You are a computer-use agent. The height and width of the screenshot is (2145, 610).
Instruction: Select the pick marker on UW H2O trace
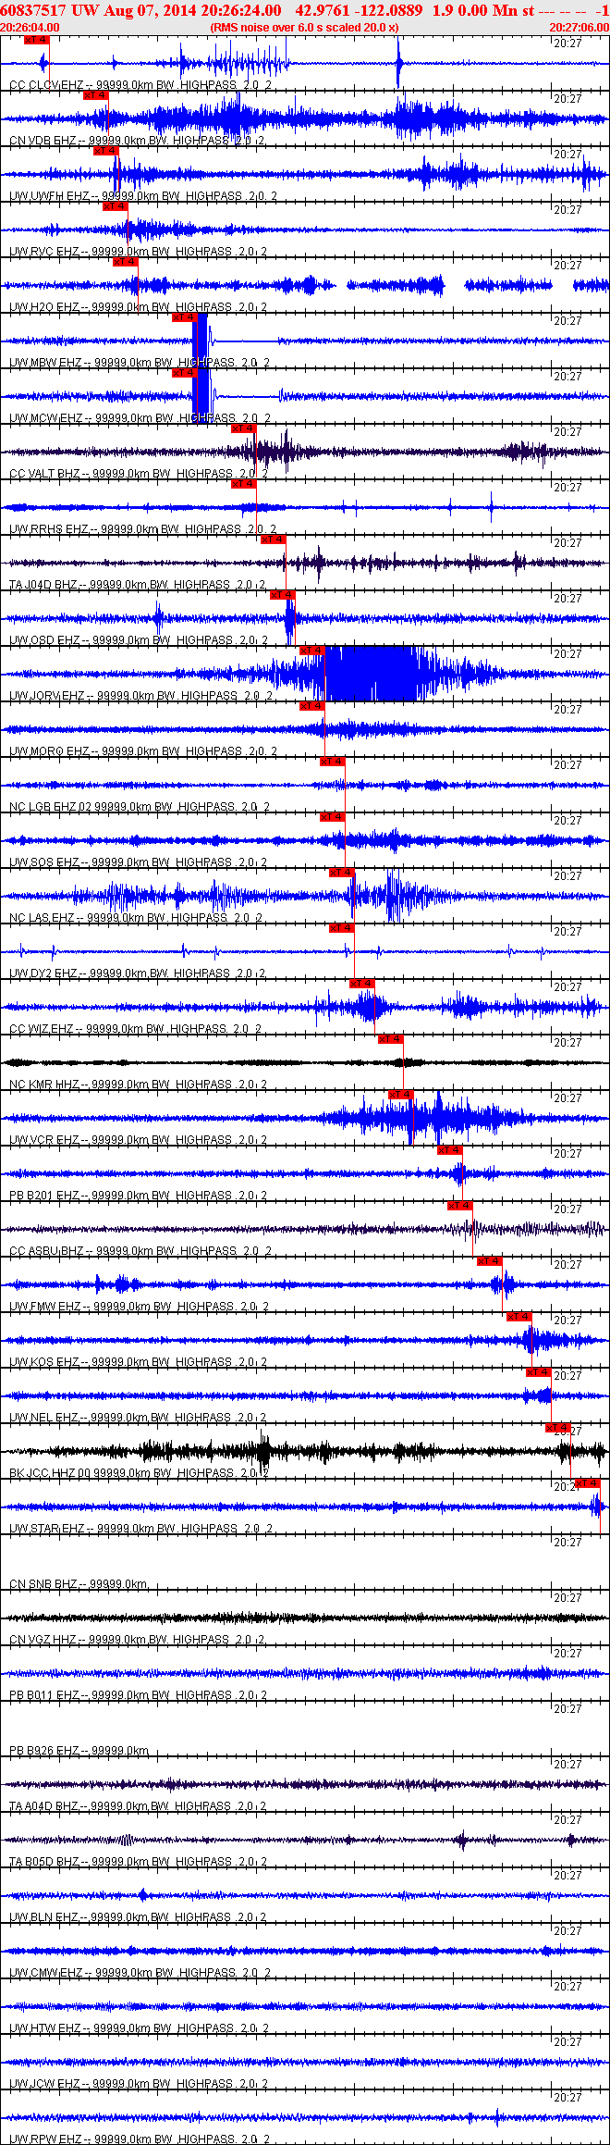click(126, 262)
